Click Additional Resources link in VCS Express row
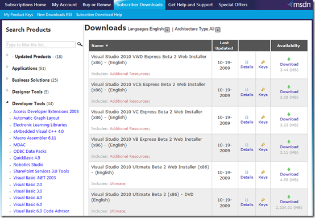 click(x=130, y=101)
